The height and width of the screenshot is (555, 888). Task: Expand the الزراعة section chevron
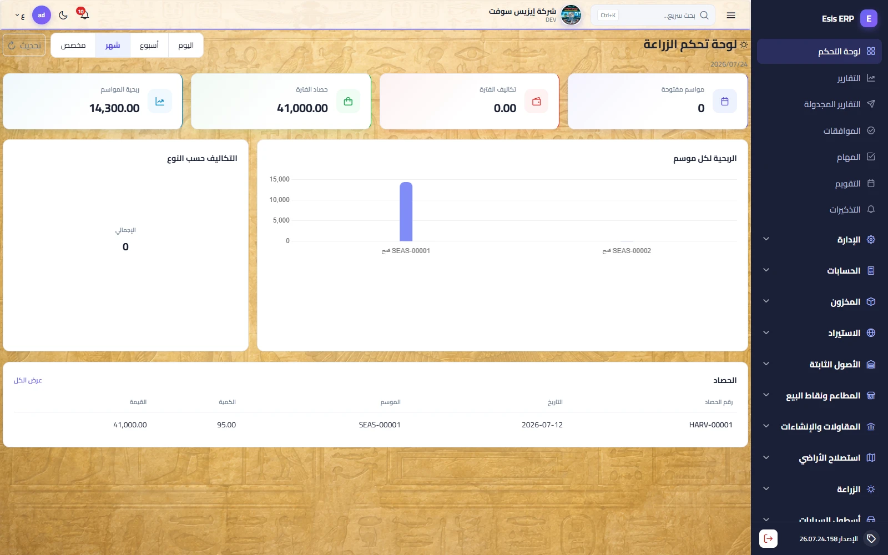point(766,489)
